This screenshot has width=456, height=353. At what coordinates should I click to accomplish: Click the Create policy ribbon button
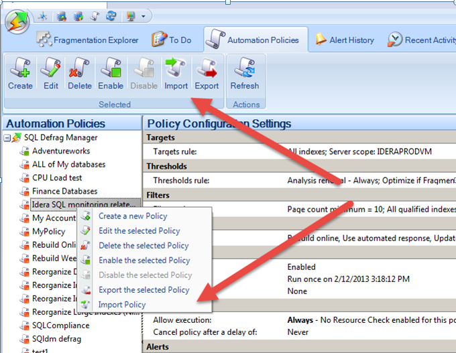click(x=20, y=74)
